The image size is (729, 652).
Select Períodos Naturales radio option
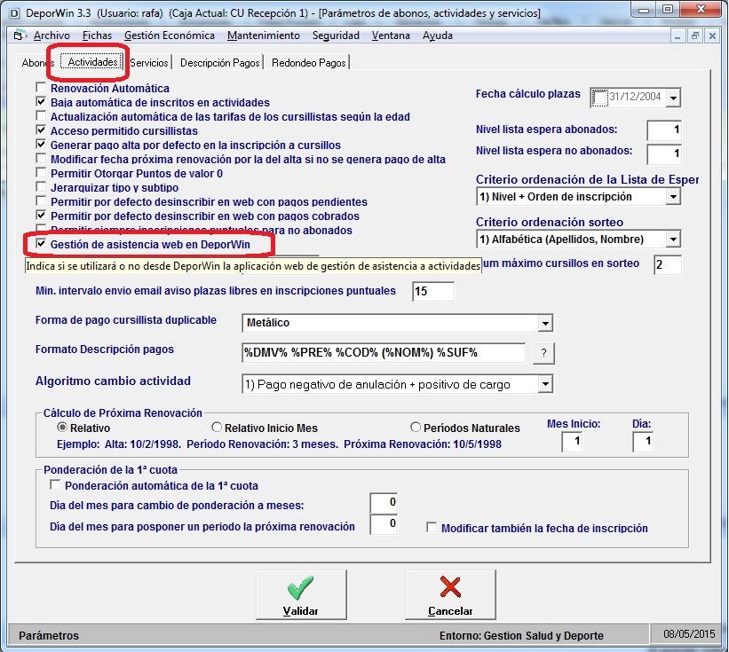coord(416,428)
